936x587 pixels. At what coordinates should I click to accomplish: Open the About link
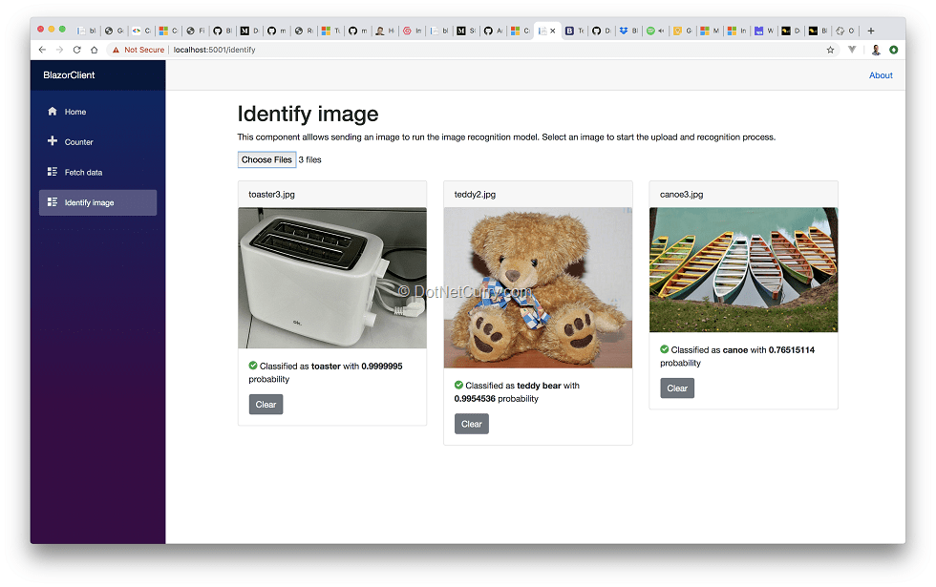881,75
